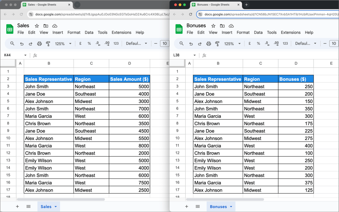Viewport: 339px width, 212px height.
Task: Click add sheet plus button in Bonuses window
Action: (187, 206)
